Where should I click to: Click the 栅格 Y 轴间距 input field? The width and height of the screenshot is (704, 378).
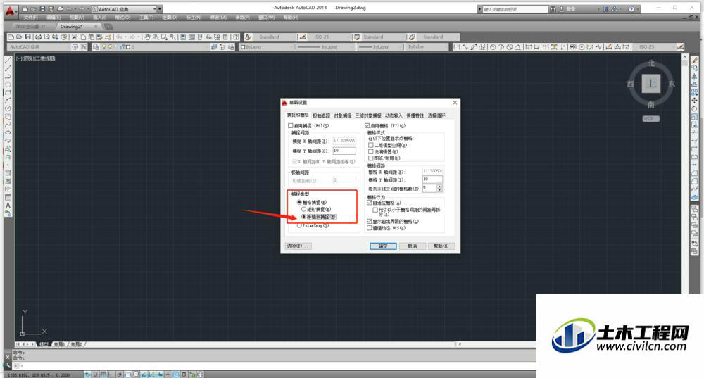[432, 179]
